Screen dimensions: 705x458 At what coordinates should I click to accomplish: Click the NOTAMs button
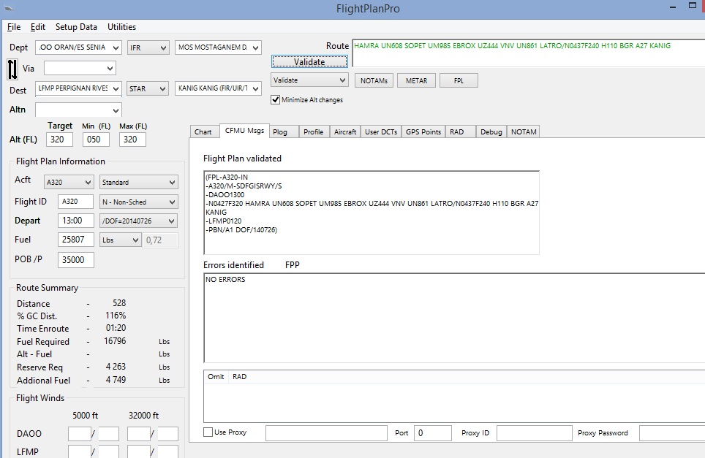(374, 80)
